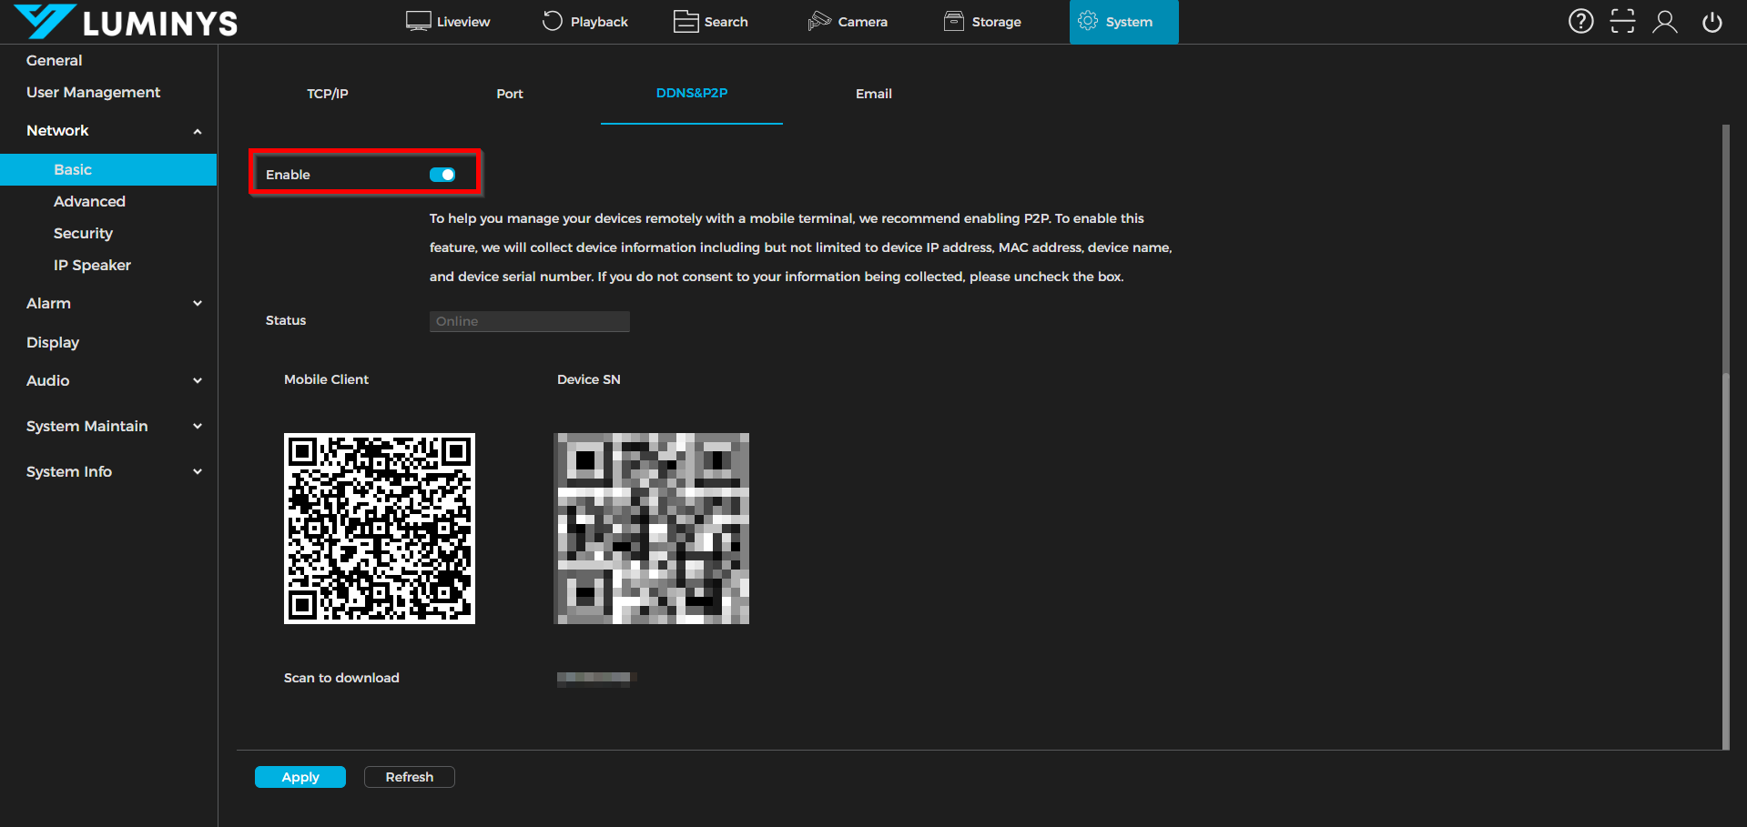Open the user account icon
Viewport: 1747px width, 827px height.
pos(1664,21)
